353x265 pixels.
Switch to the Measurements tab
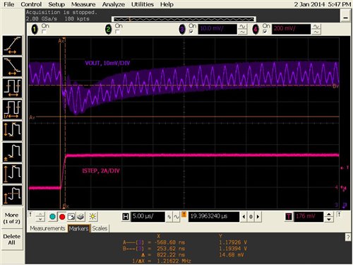pyautogui.click(x=47, y=228)
